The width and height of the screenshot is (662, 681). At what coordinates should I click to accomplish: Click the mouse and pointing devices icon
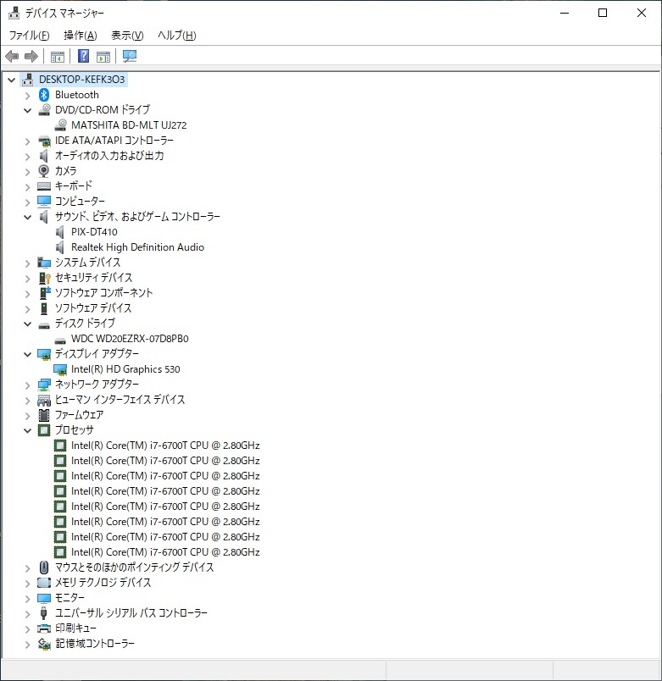44,567
